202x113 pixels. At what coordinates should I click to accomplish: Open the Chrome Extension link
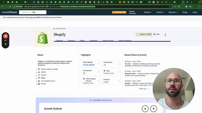click(133, 12)
